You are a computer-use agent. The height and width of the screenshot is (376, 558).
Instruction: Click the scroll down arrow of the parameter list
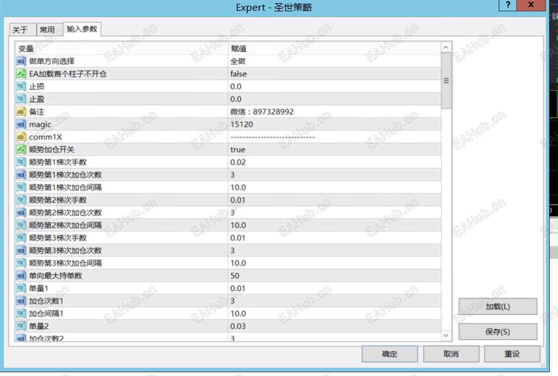coord(446,336)
